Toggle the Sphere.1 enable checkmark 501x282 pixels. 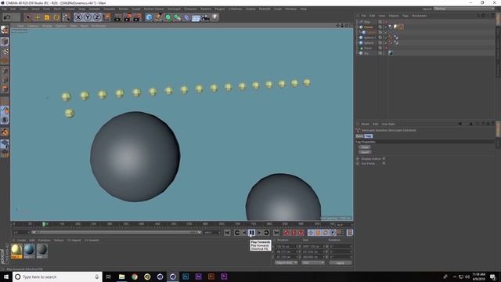coord(386,38)
